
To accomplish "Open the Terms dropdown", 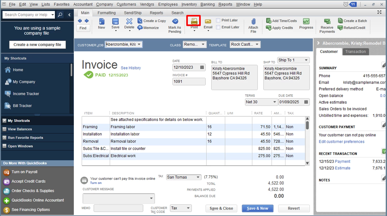I will (275, 102).
